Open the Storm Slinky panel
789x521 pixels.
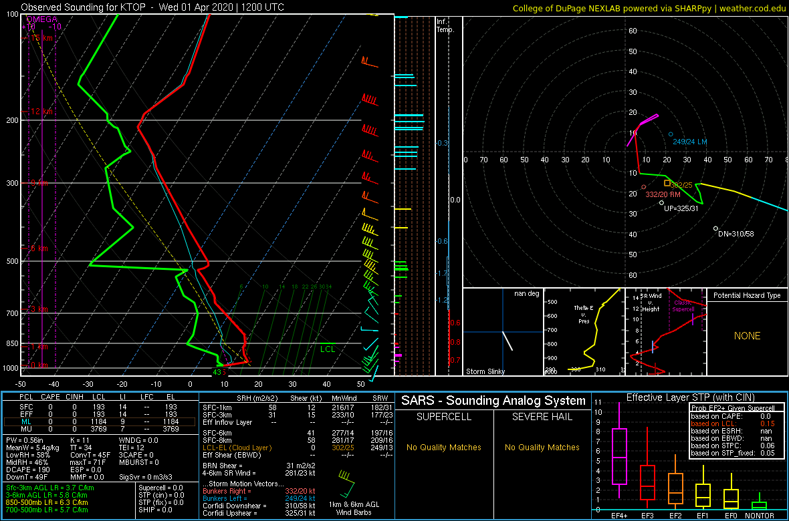[503, 332]
